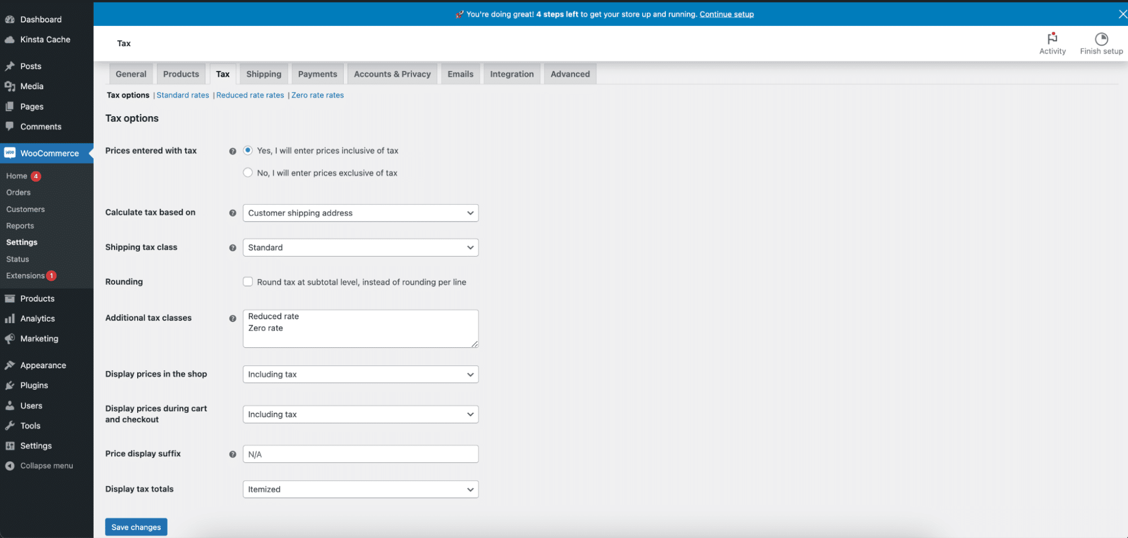Check Activity notifications flag icon

1052,37
